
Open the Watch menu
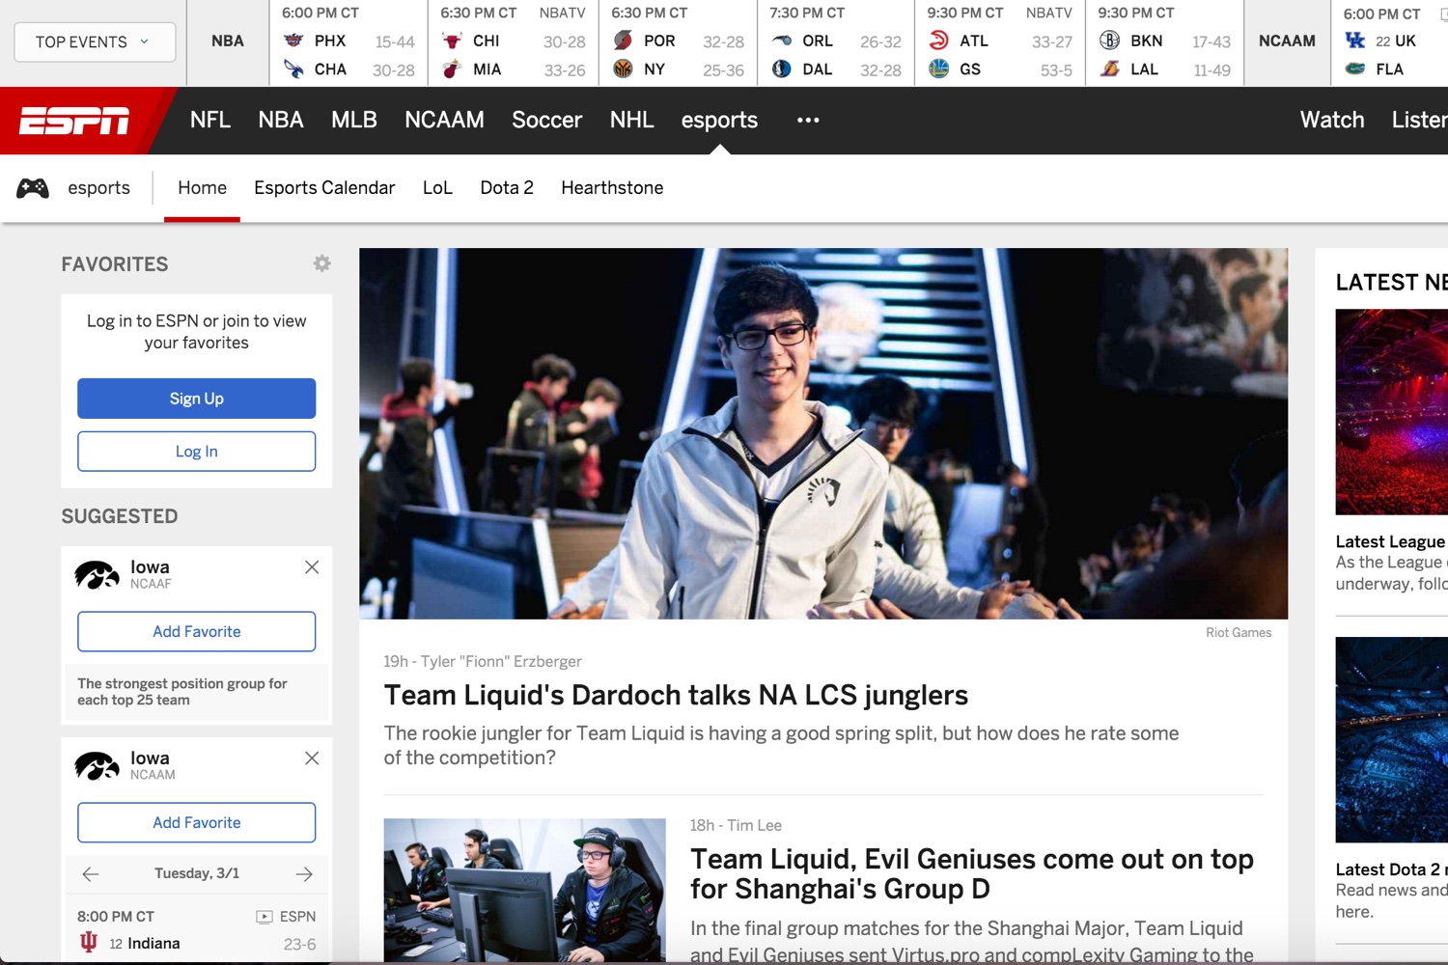1332,120
